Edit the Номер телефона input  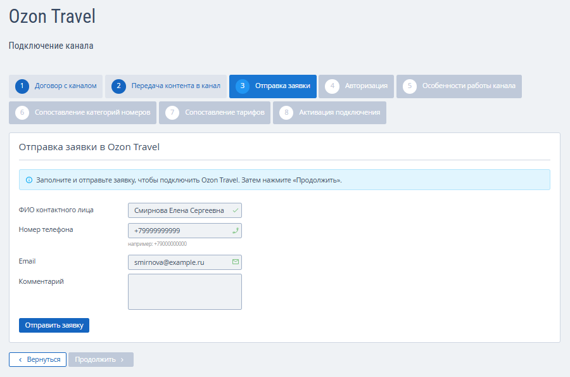(x=185, y=231)
